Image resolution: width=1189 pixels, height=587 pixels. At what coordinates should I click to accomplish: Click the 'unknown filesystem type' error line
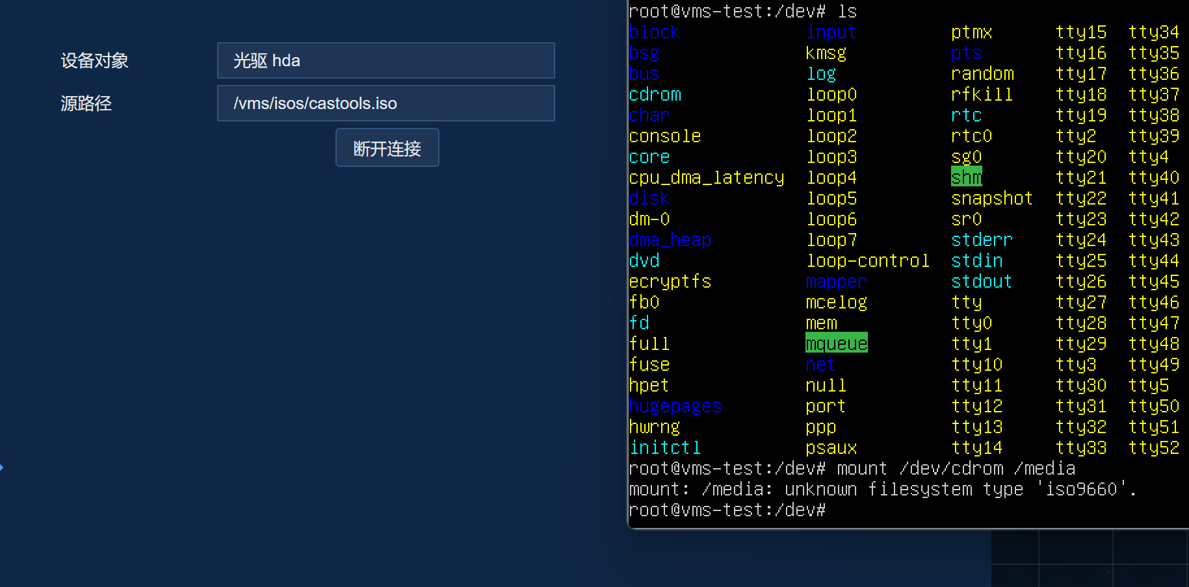coord(882,489)
